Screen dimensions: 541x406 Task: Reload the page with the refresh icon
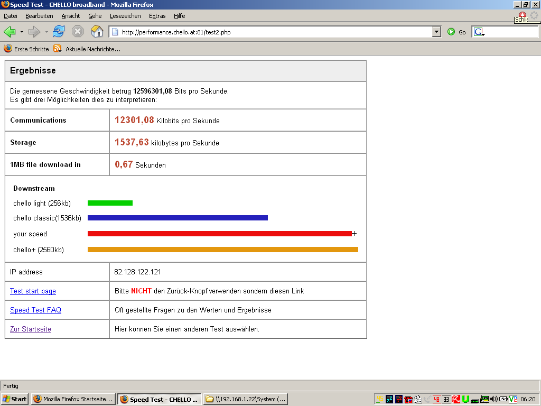pos(58,32)
